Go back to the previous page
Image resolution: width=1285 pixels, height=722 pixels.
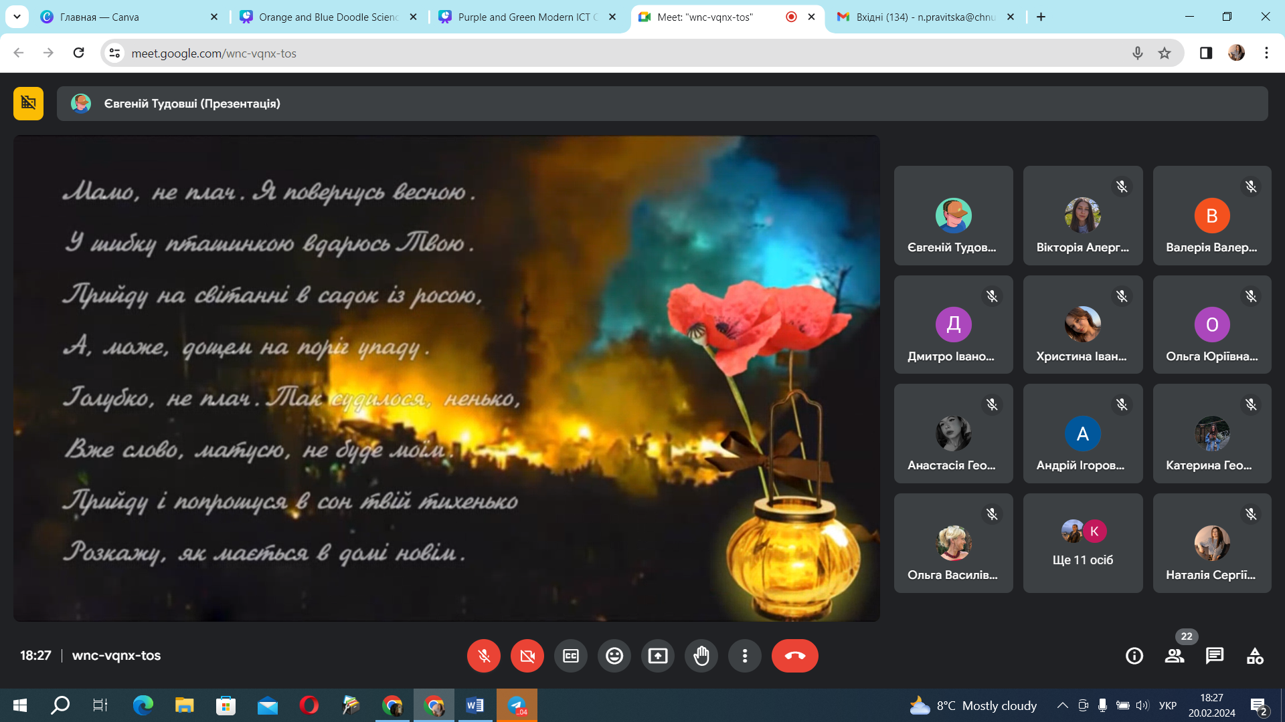click(x=19, y=53)
